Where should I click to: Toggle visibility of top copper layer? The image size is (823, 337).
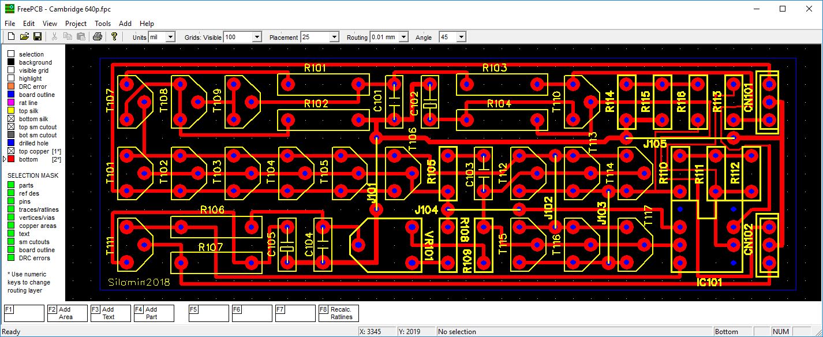pos(11,151)
